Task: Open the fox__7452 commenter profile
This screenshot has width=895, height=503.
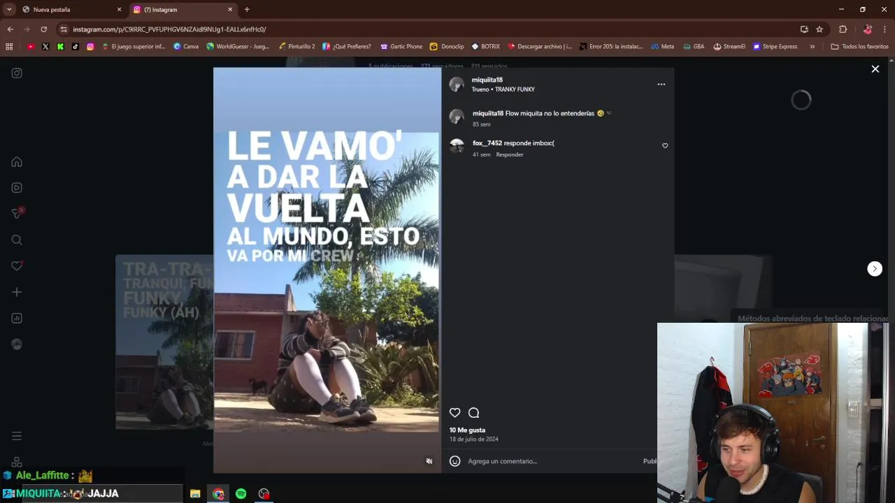Action: 487,143
